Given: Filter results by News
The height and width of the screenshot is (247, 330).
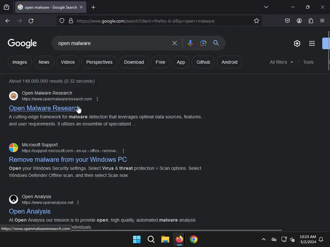Looking at the screenshot, I should (44, 62).
